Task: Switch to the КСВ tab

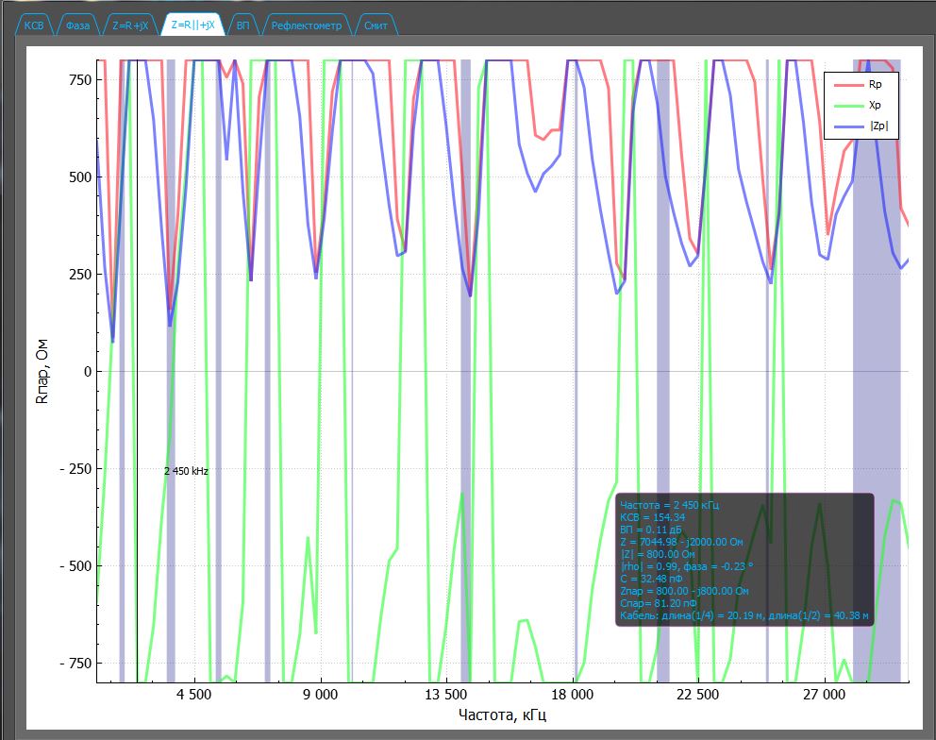Action: pyautogui.click(x=34, y=25)
